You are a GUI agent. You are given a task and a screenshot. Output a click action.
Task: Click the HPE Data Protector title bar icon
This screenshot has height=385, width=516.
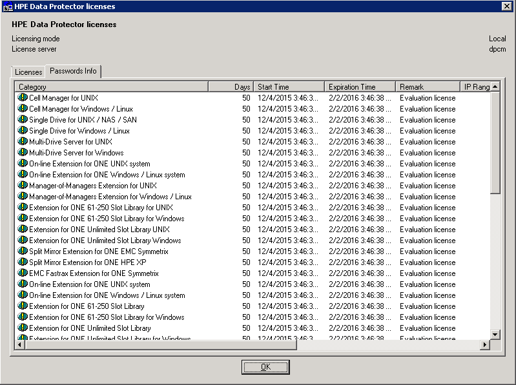(8, 6)
